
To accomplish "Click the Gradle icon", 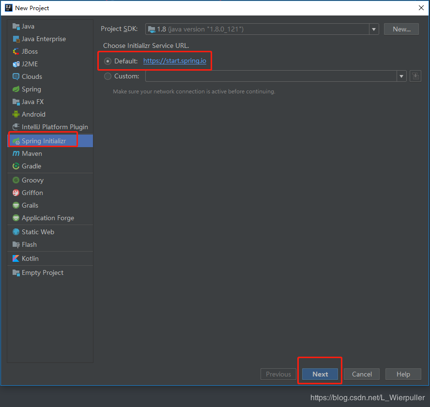I will tap(16, 166).
